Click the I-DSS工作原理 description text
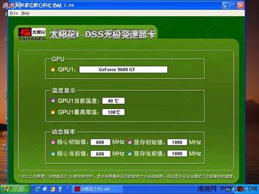The image size is (259, 194). 126,176
